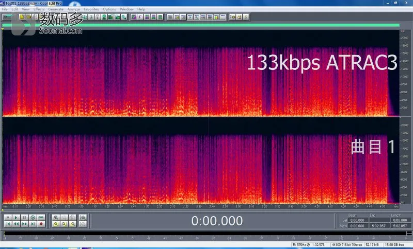Click the scissors Cut toolbar icon
413x249 pixels.
point(91,17)
